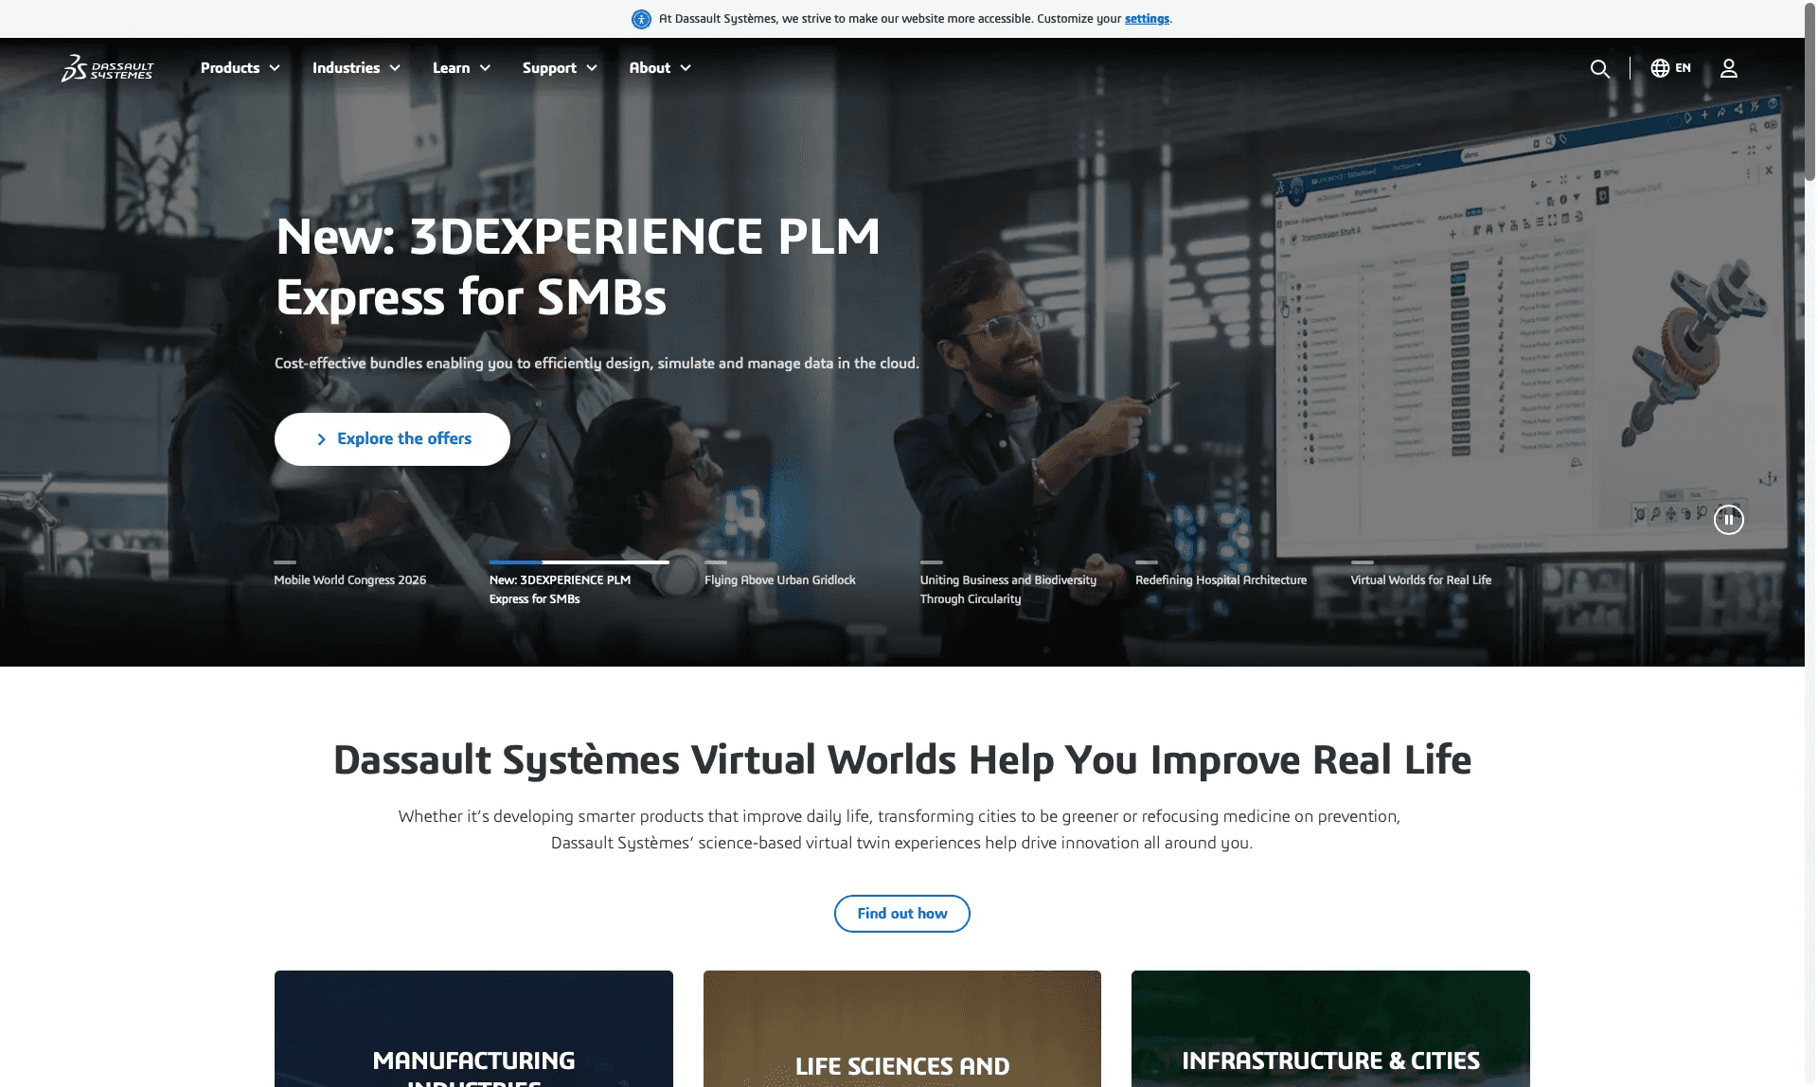Click the Dassault Systèmes logo

[x=107, y=67]
